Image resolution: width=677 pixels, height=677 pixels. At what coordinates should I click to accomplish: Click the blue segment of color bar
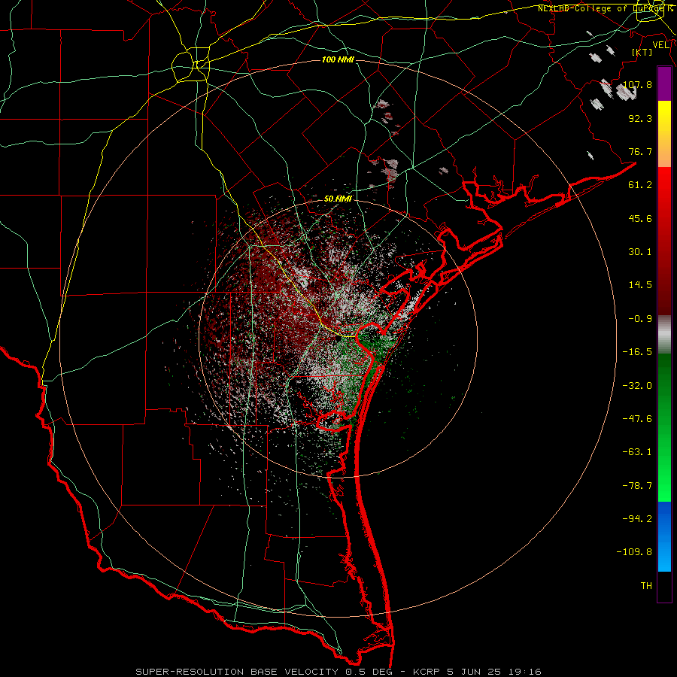point(664,536)
